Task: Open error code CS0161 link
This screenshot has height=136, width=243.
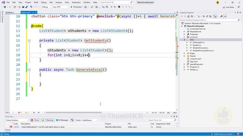Action: click(x=16, y=127)
